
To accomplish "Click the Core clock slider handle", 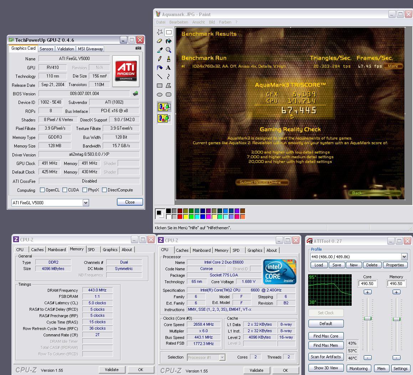I will coord(367,318).
